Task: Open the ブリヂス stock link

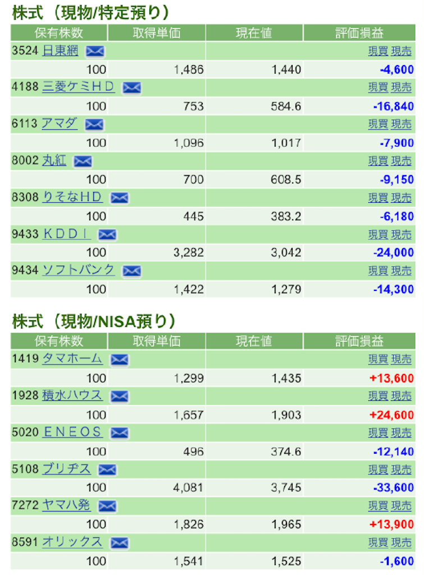Action: click(66, 469)
